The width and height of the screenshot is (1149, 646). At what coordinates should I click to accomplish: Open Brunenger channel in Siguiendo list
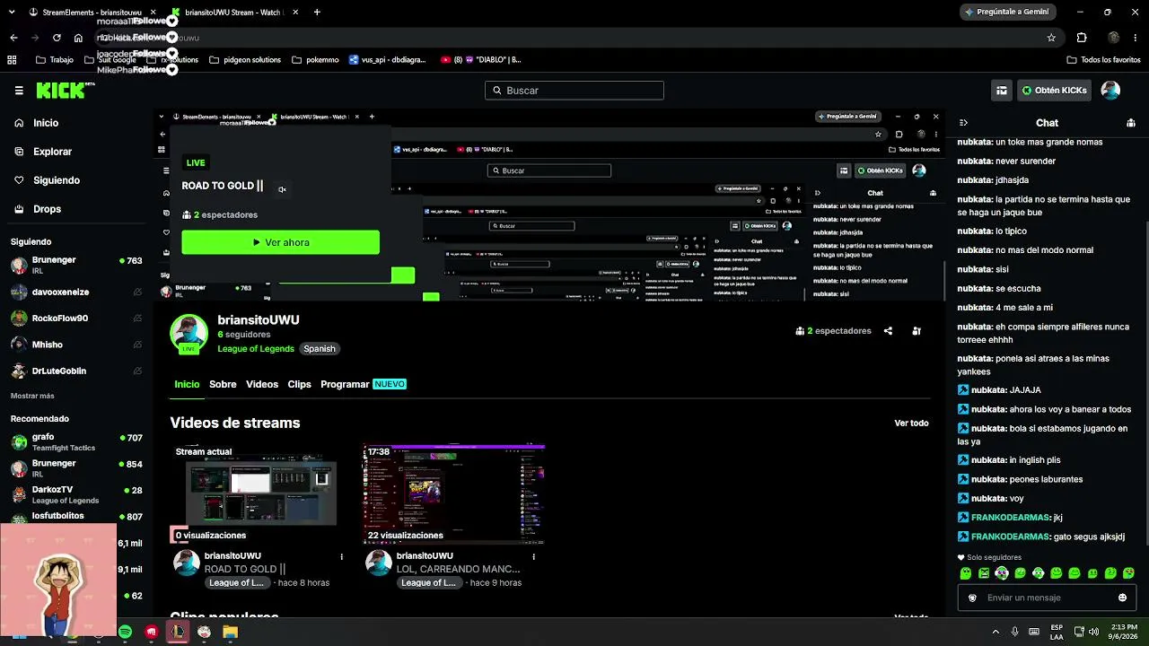(76, 266)
